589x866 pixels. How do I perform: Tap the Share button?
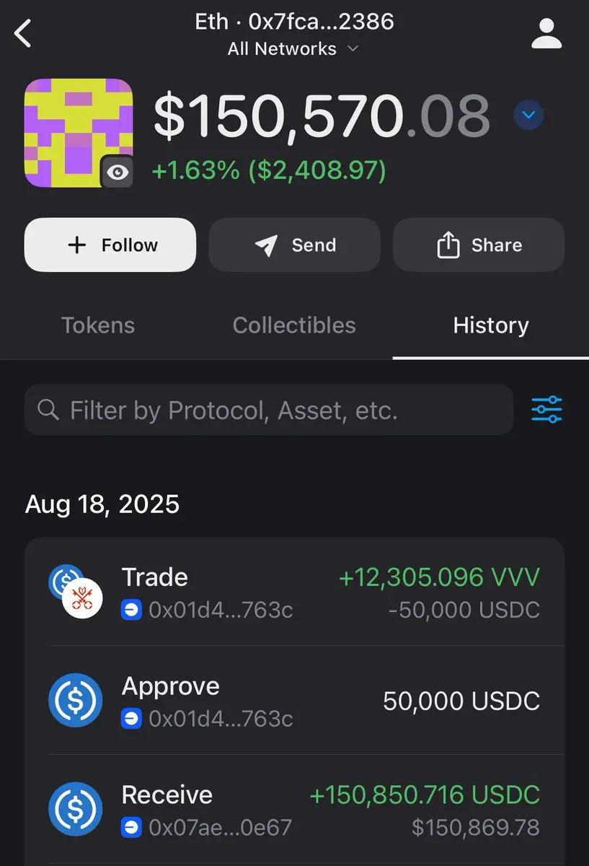click(x=479, y=245)
